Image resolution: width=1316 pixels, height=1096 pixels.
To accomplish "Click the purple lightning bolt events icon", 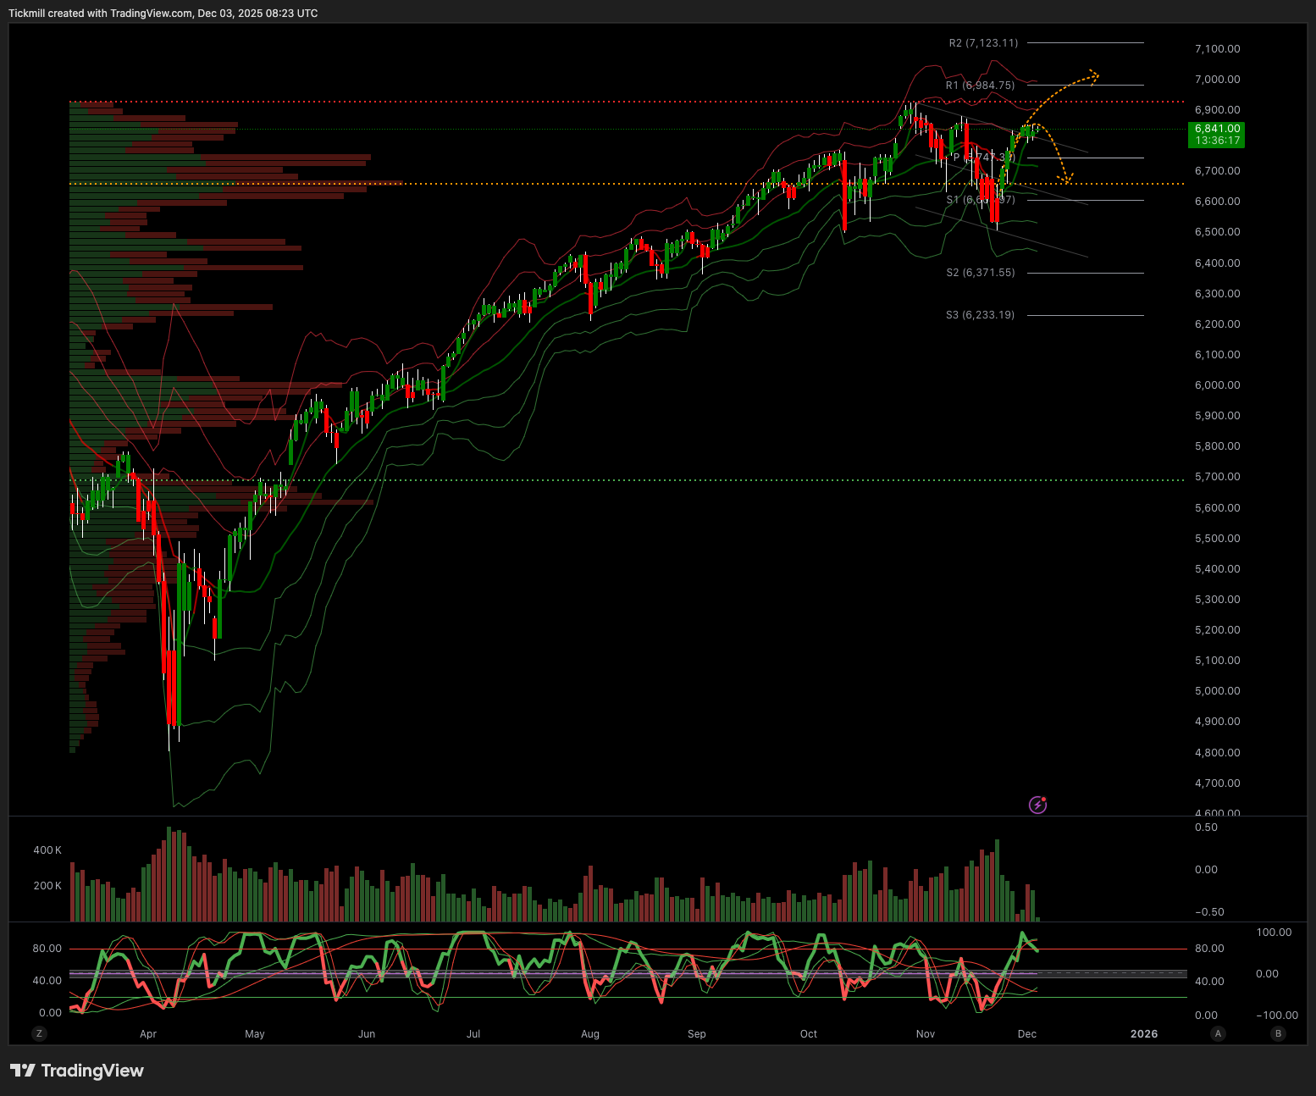I will [1037, 805].
